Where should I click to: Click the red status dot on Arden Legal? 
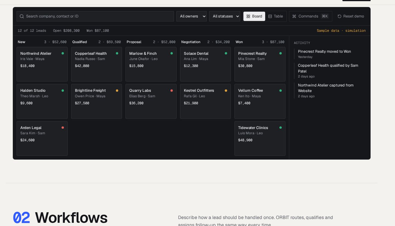[63, 128]
